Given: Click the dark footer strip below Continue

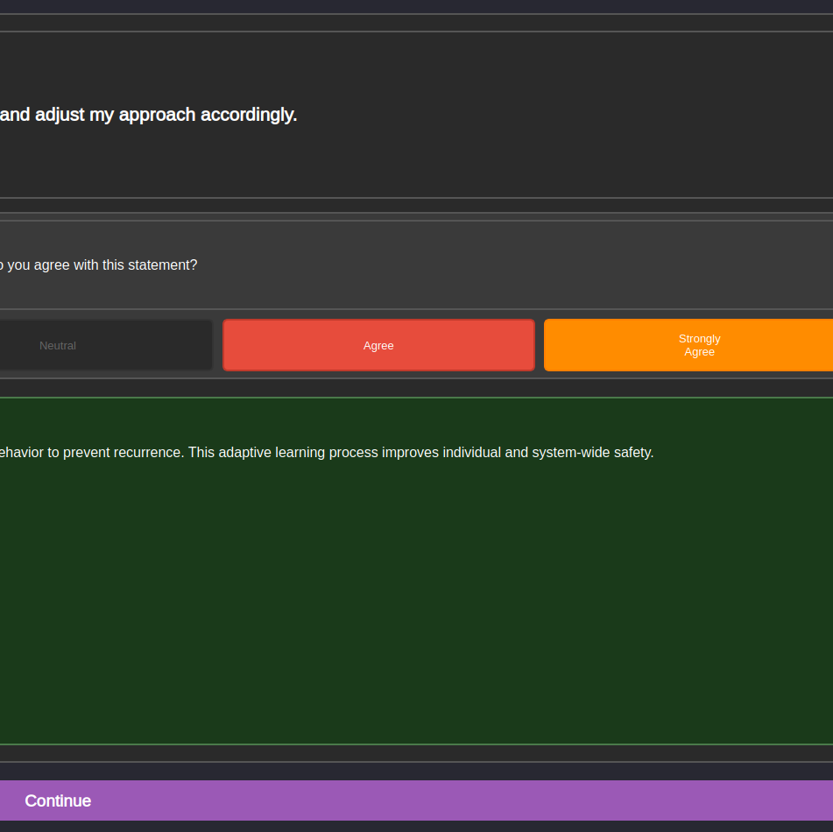Looking at the screenshot, I should click(x=416, y=826).
